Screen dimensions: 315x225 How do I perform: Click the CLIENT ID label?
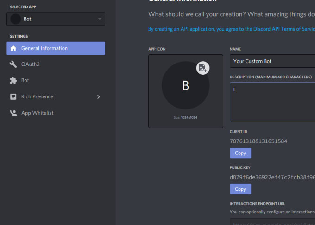239,132
